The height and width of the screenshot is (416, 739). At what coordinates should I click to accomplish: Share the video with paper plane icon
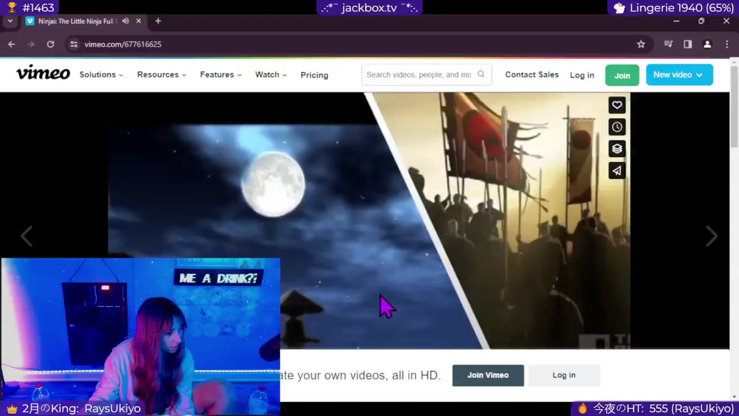[617, 171]
